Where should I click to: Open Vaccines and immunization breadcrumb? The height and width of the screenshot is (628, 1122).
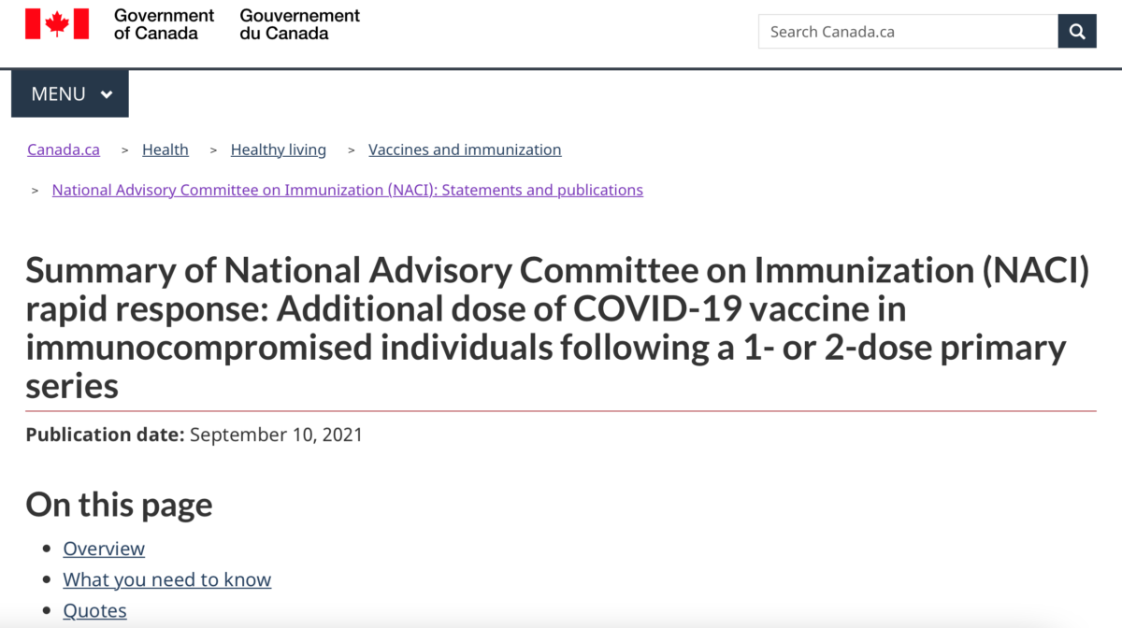465,150
